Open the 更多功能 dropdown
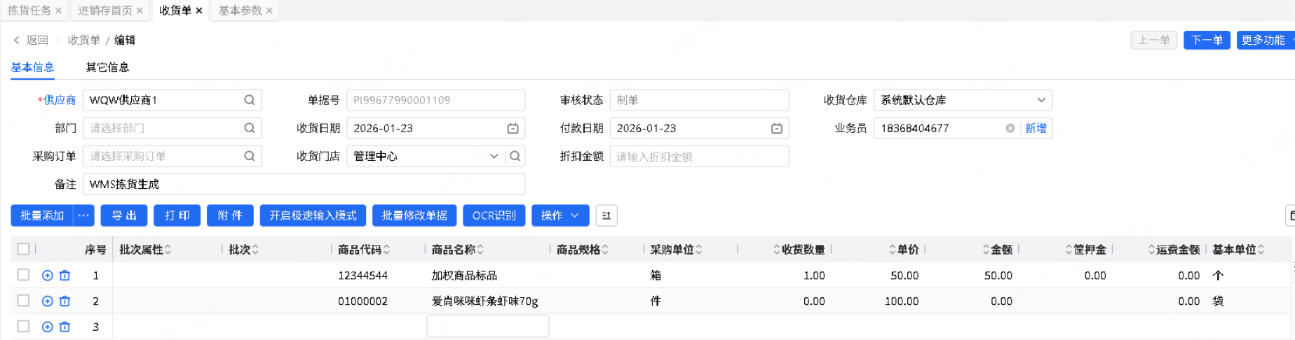The width and height of the screenshot is (1295, 340). click(1266, 40)
